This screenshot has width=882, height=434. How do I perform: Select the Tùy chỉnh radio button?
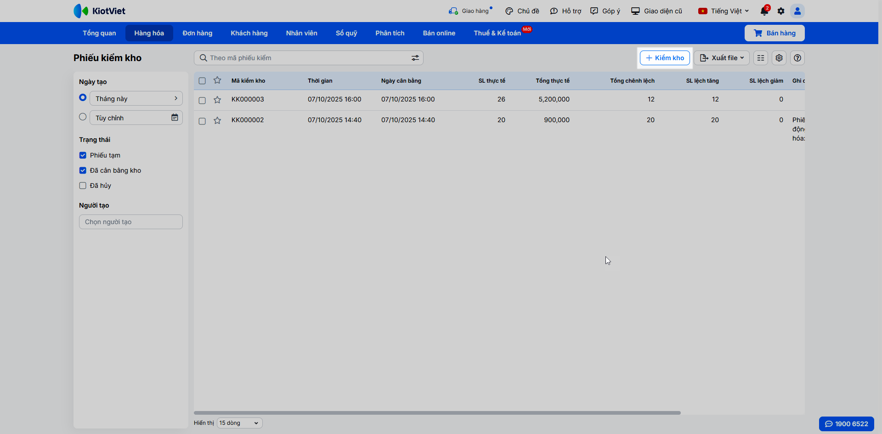pyautogui.click(x=83, y=117)
